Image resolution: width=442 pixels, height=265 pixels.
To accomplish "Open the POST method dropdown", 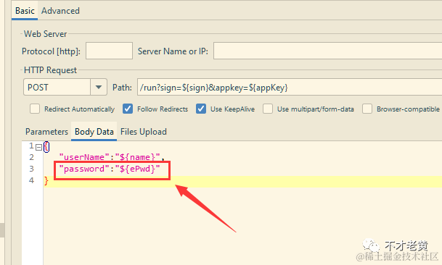I will pyautogui.click(x=99, y=87).
